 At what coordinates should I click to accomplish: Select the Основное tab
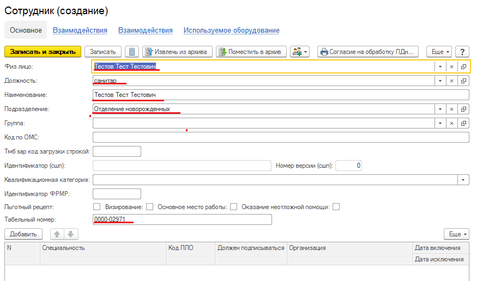click(26, 30)
